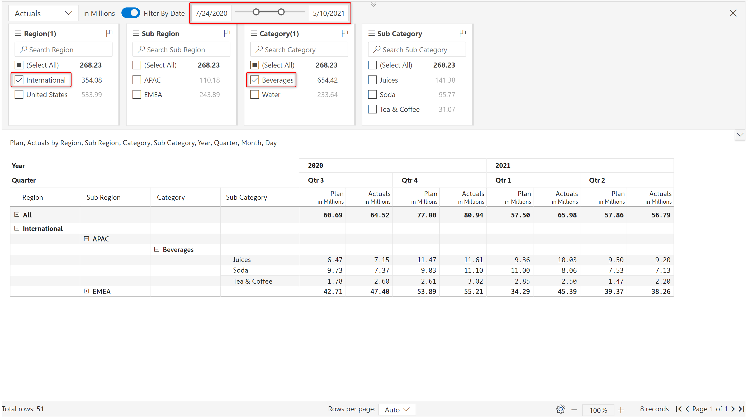Click the right handle of date slider
Image resolution: width=748 pixels, height=419 pixels.
tap(281, 12)
